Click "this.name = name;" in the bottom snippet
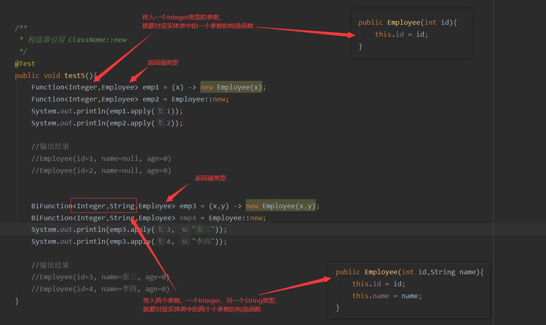The height and width of the screenshot is (325, 546). tap(387, 296)
